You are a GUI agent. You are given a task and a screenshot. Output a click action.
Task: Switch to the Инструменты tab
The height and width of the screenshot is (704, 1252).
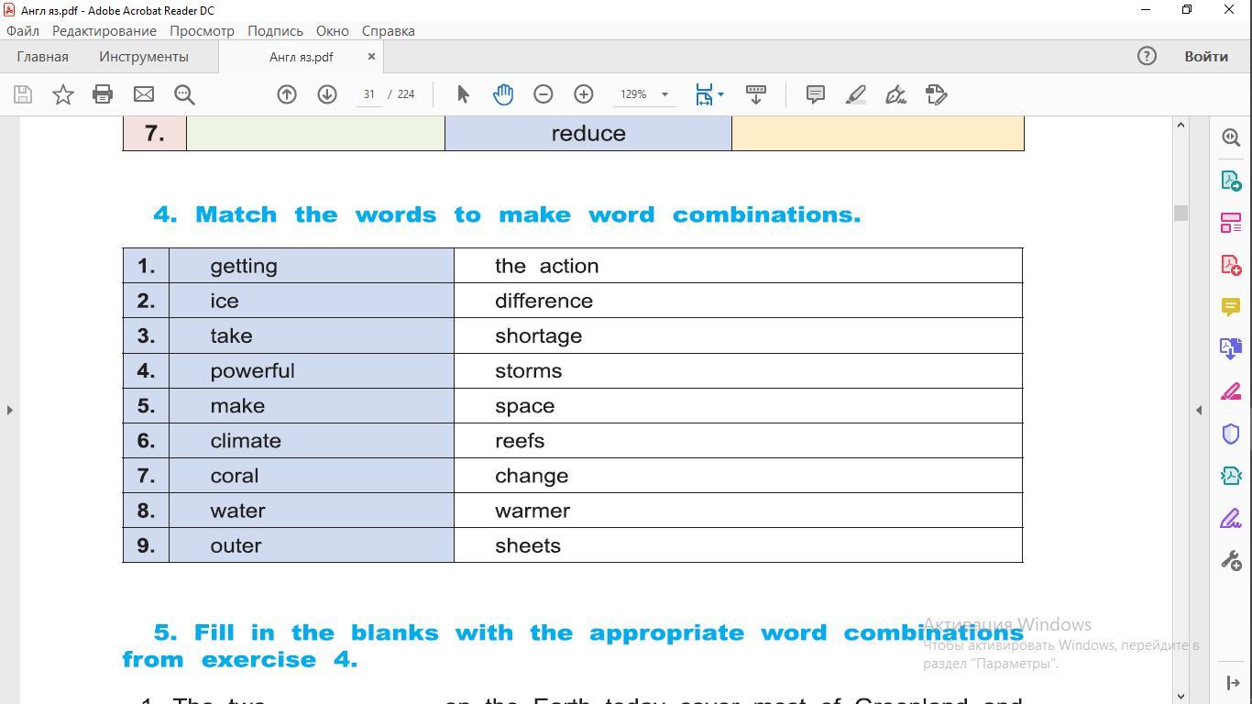[144, 57]
